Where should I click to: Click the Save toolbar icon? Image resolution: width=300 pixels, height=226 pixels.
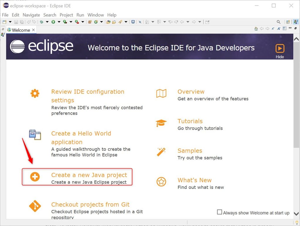pyautogui.click(x=16, y=22)
